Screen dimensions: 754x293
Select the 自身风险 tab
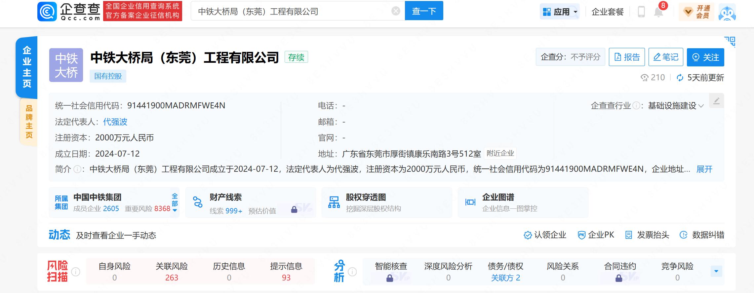[x=115, y=272]
